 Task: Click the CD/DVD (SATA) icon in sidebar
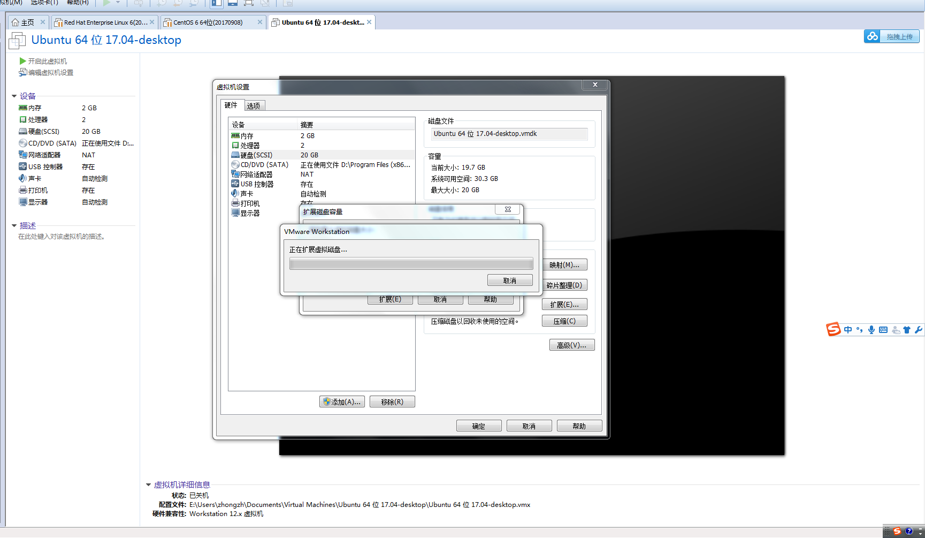(x=23, y=143)
